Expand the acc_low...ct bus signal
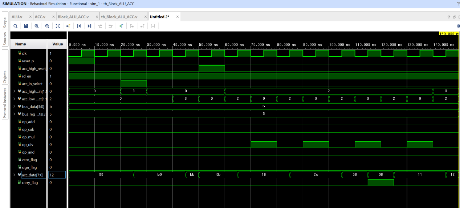The height and width of the screenshot is (208, 460). pos(15,99)
